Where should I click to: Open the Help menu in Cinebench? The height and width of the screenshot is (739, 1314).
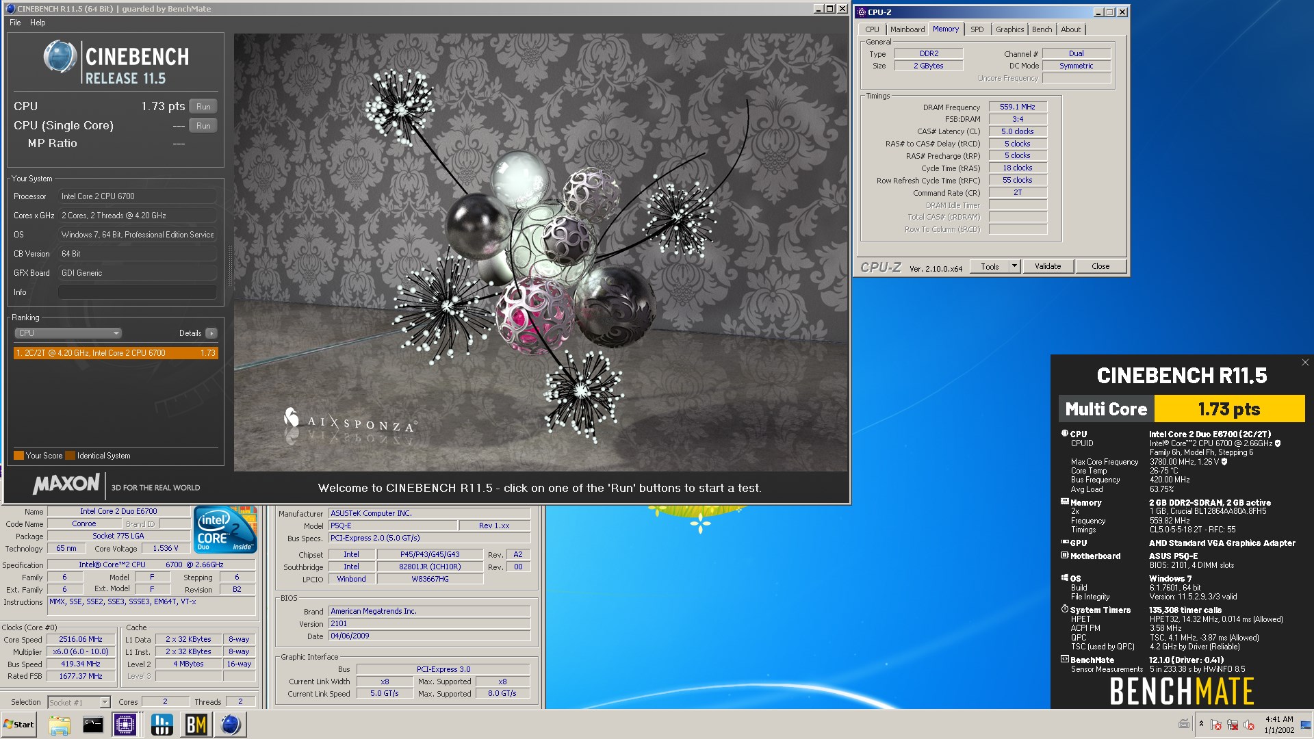(38, 23)
